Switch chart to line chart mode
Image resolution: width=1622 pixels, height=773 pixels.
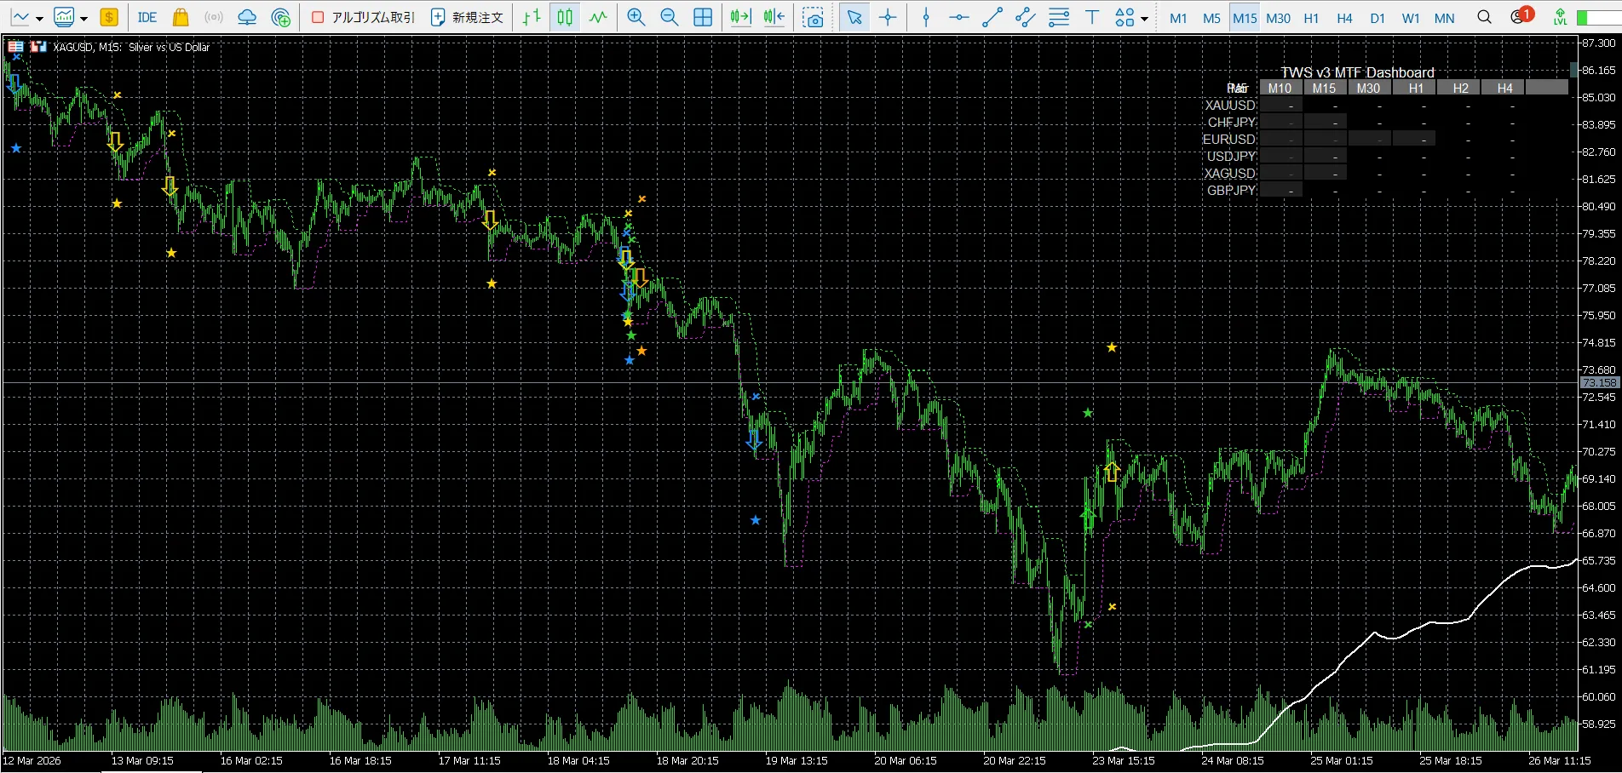[x=598, y=17]
